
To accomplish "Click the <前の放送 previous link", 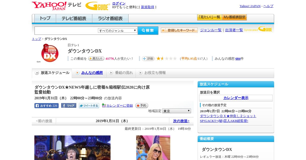I will (x=44, y=121).
